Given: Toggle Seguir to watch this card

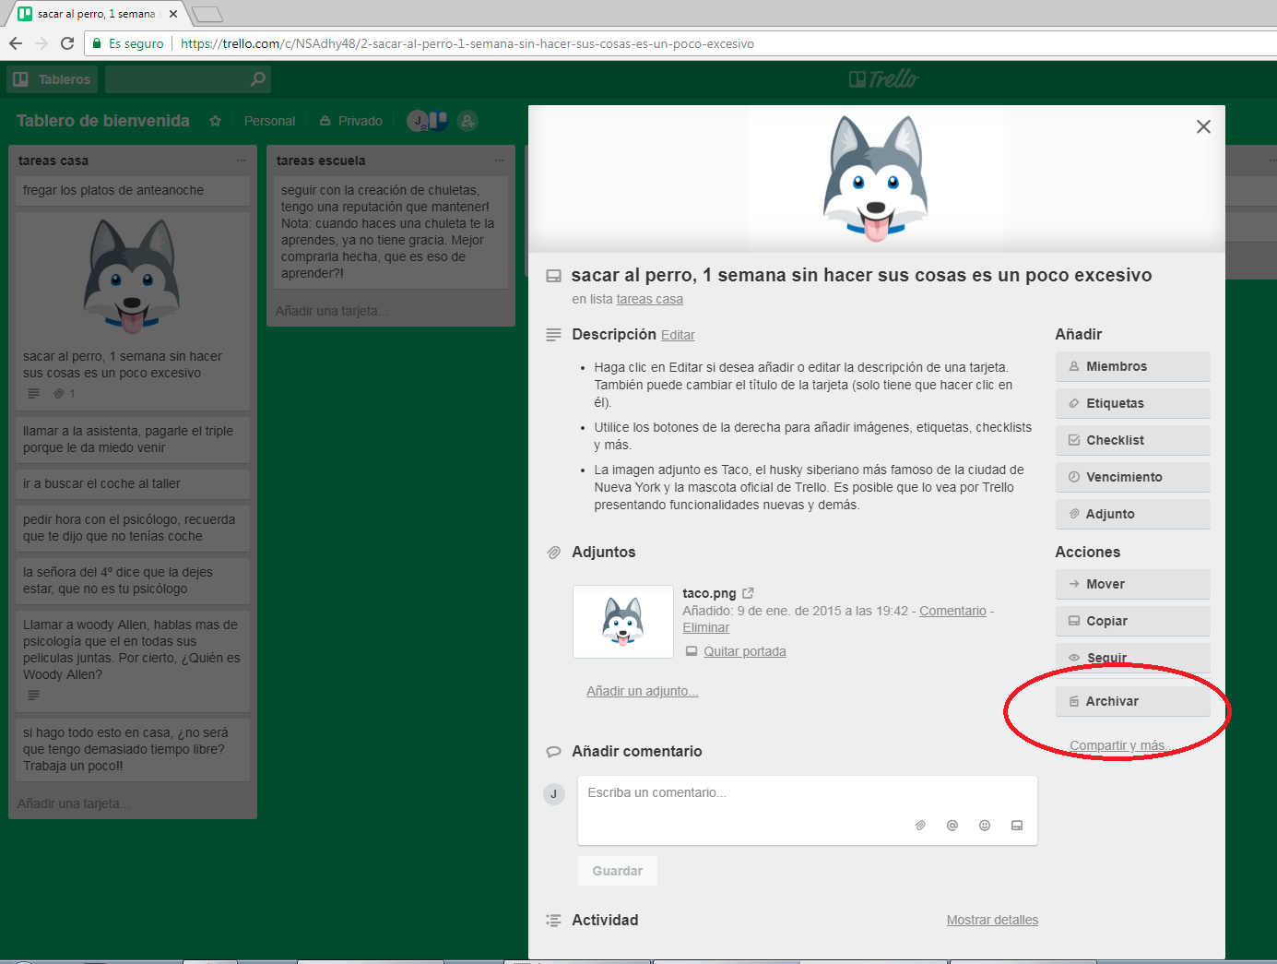Looking at the screenshot, I should [x=1132, y=658].
